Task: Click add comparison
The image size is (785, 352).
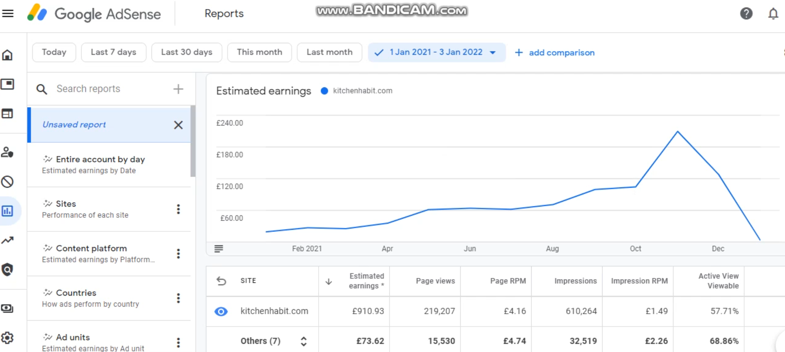Action: pos(555,53)
